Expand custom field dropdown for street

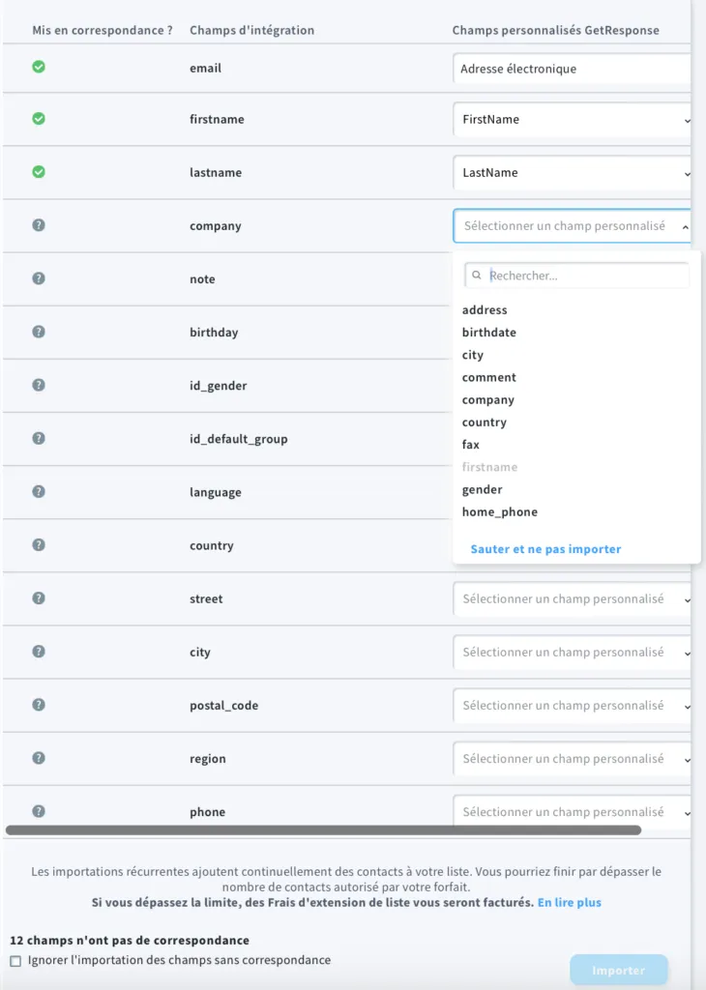572,598
